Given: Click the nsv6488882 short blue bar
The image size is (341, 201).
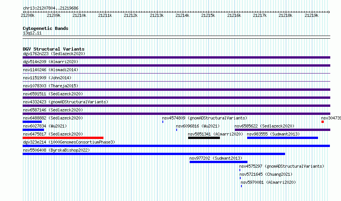Looking at the screenshot, I should pos(32,122).
